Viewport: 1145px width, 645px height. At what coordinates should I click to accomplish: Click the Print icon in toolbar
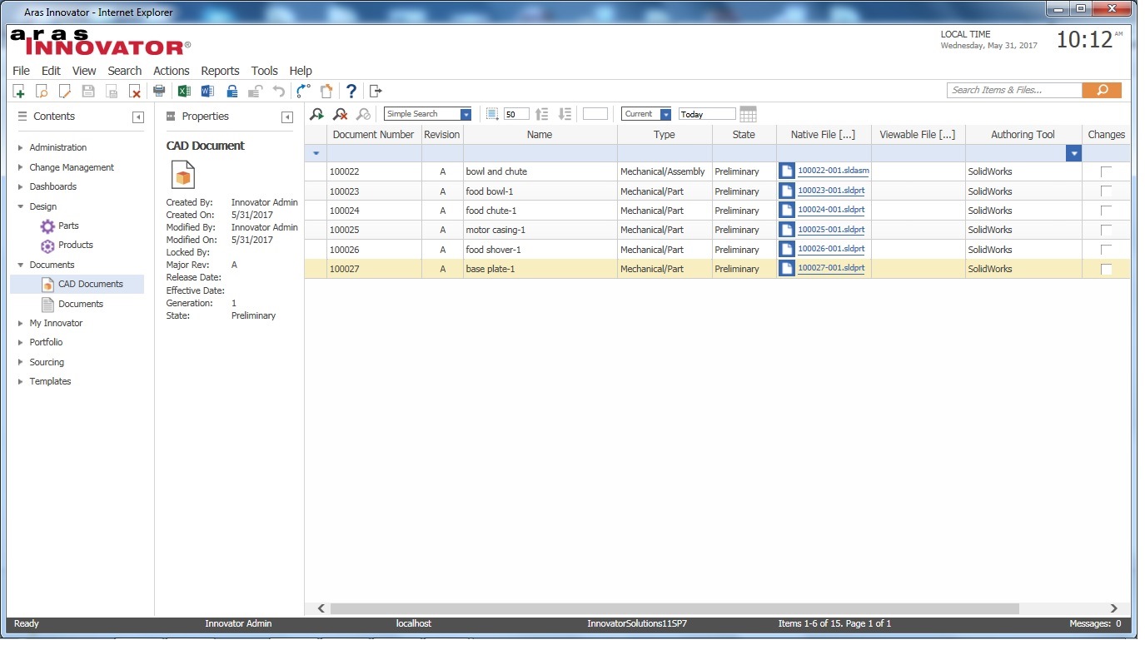159,91
